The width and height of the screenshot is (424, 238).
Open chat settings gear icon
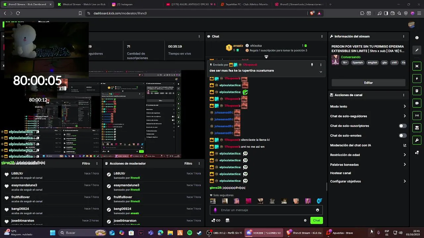point(305,220)
